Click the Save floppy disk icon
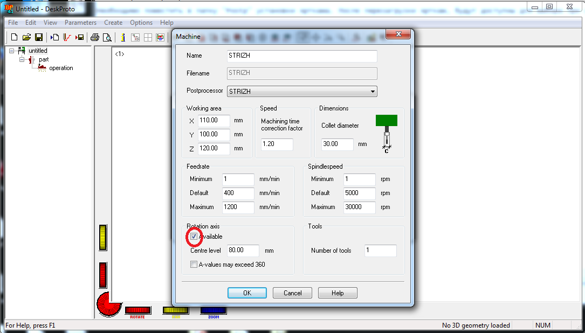Viewport: 585px width, 333px height. (39, 37)
